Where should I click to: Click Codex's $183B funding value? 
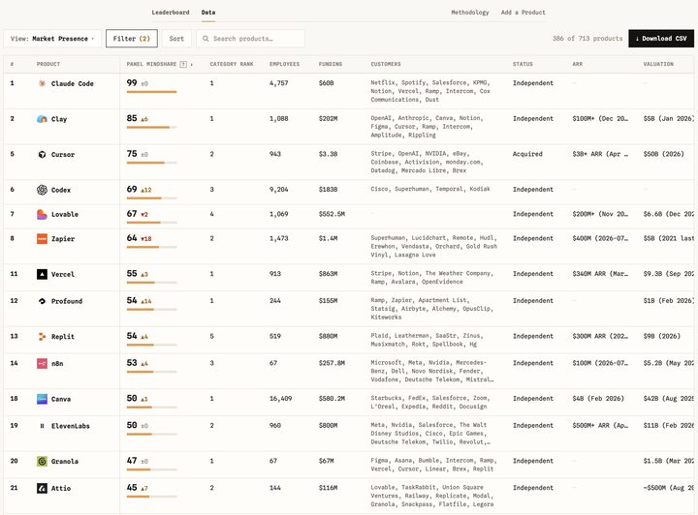point(328,190)
